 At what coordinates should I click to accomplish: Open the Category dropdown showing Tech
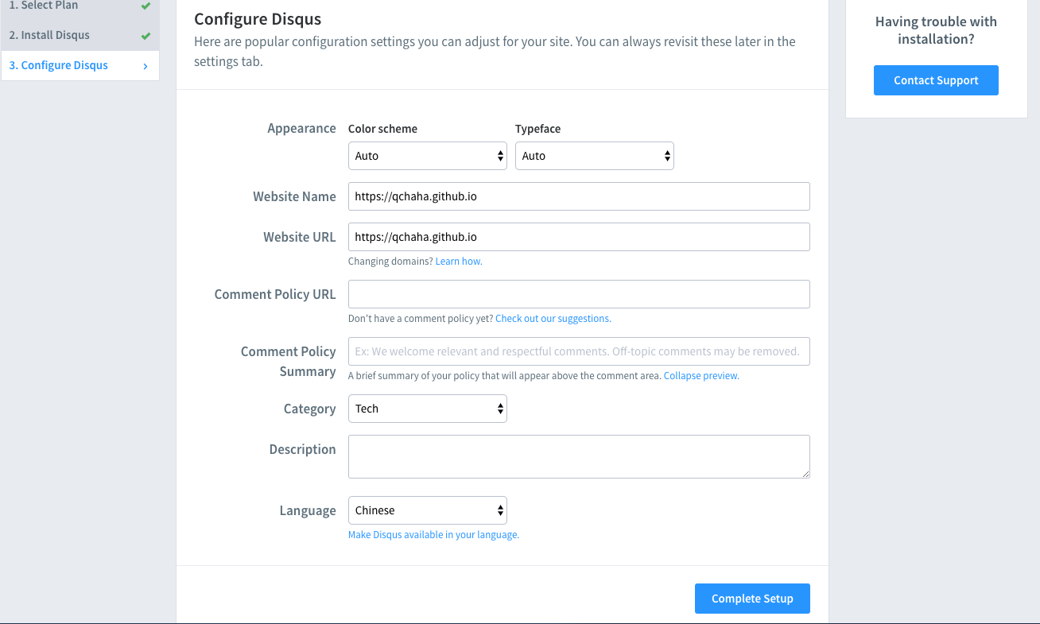pos(428,409)
